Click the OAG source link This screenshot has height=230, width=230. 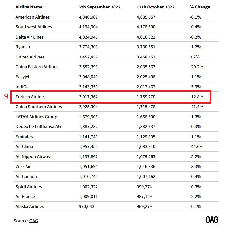tap(33, 221)
